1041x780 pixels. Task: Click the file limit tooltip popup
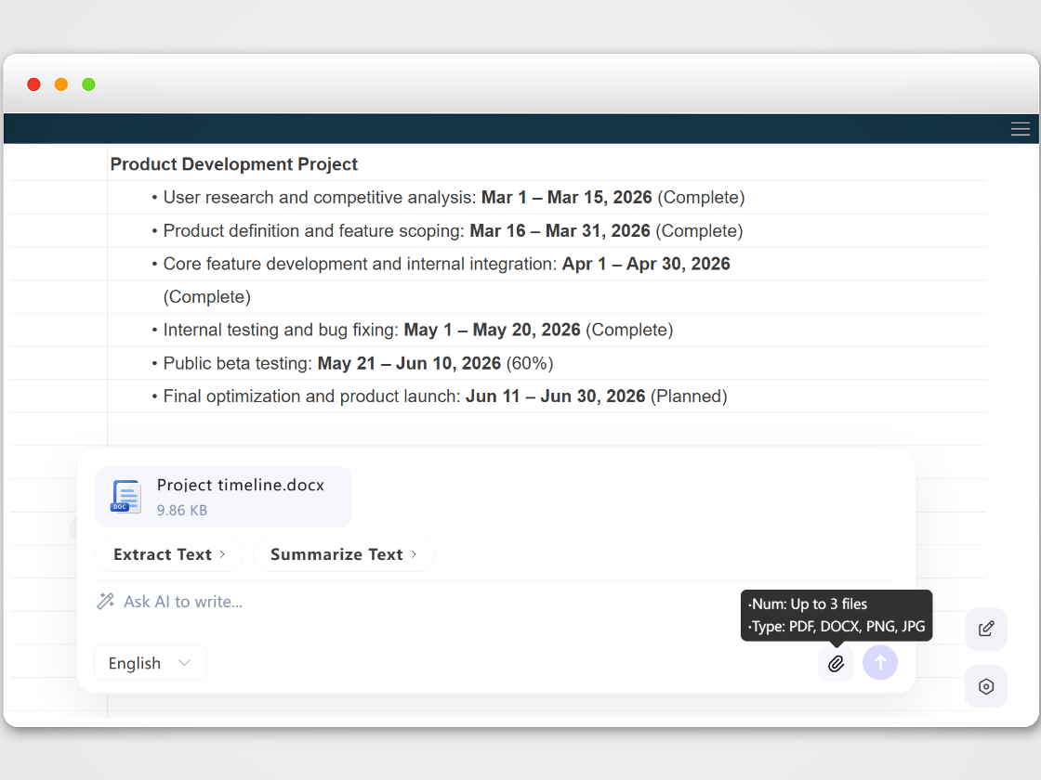835,615
